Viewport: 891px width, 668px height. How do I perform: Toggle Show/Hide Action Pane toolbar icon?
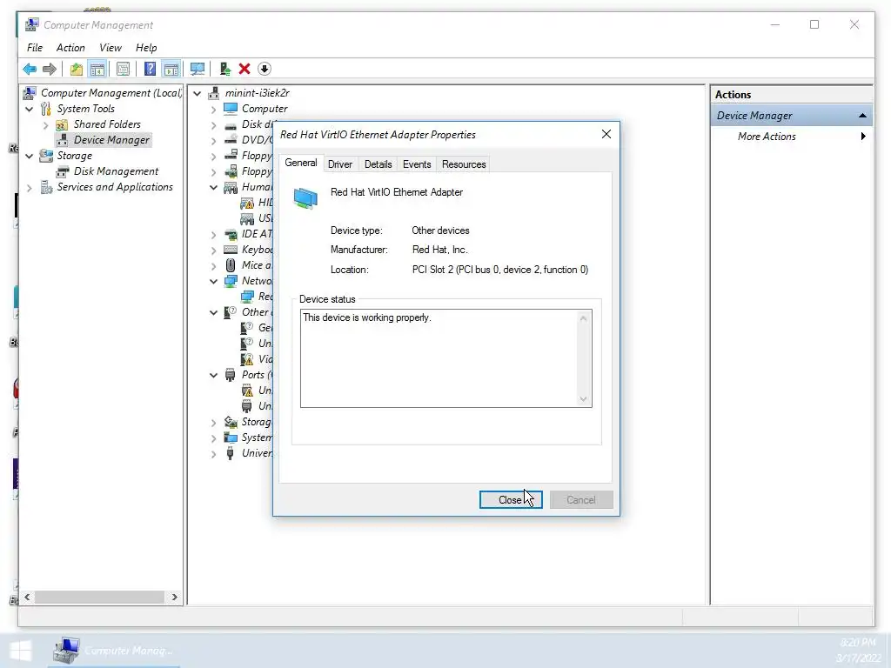pos(171,70)
